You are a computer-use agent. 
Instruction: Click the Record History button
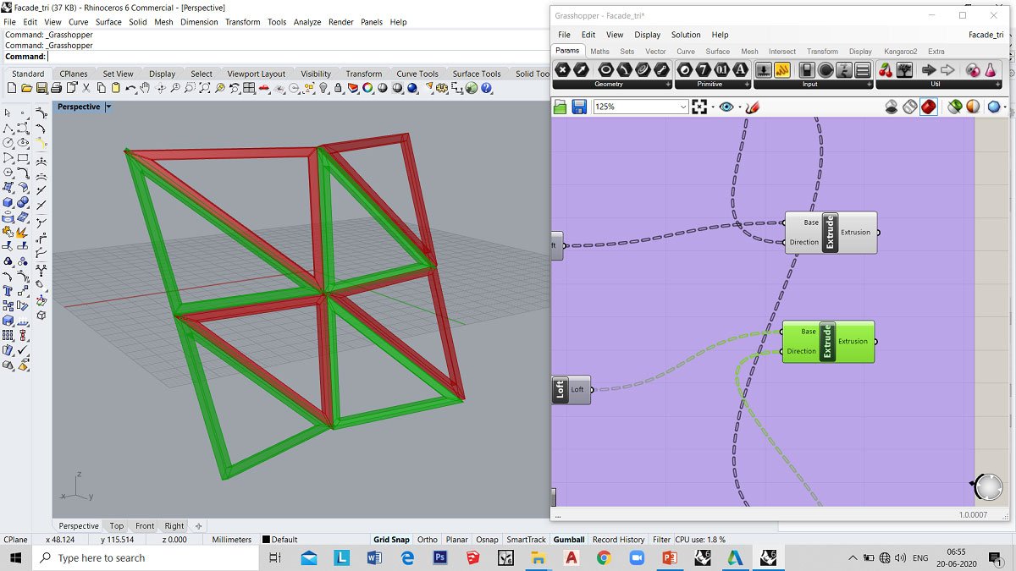click(x=618, y=540)
